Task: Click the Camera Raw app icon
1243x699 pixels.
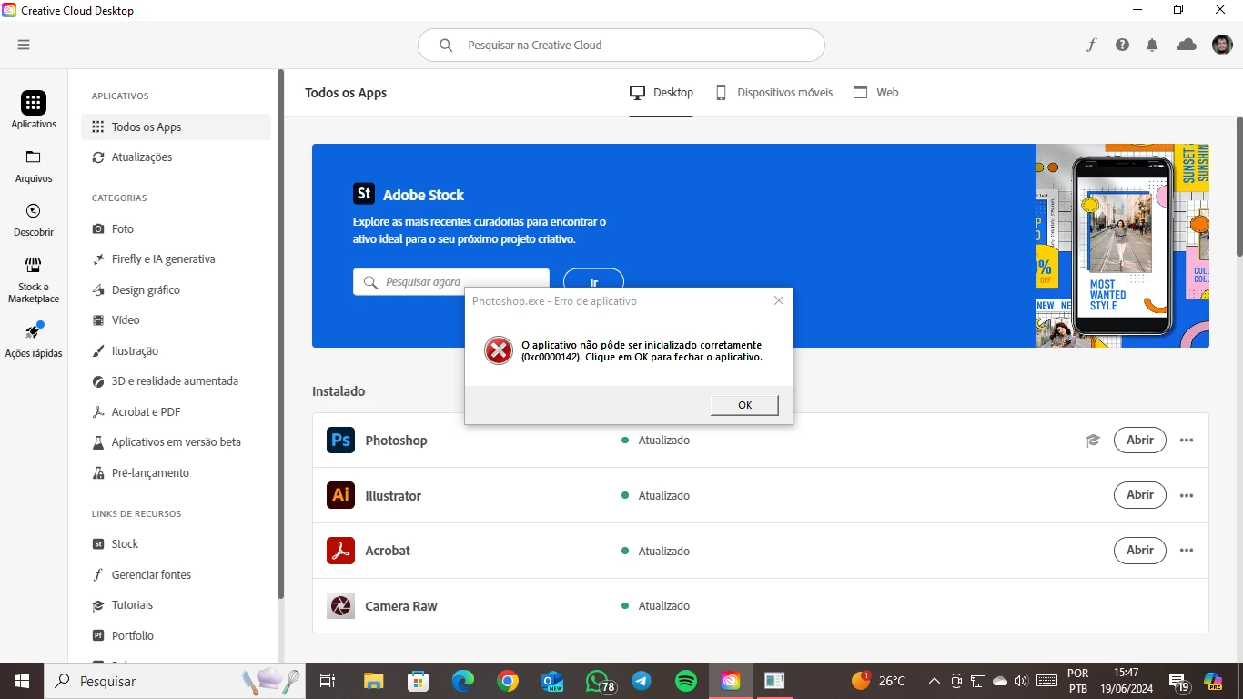Action: 340,605
